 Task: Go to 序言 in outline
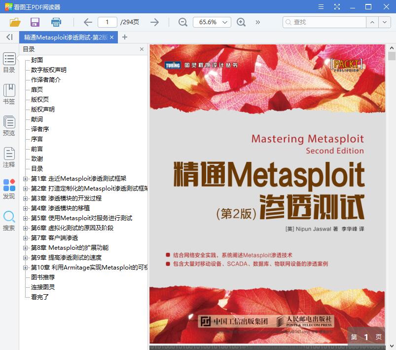point(37,139)
